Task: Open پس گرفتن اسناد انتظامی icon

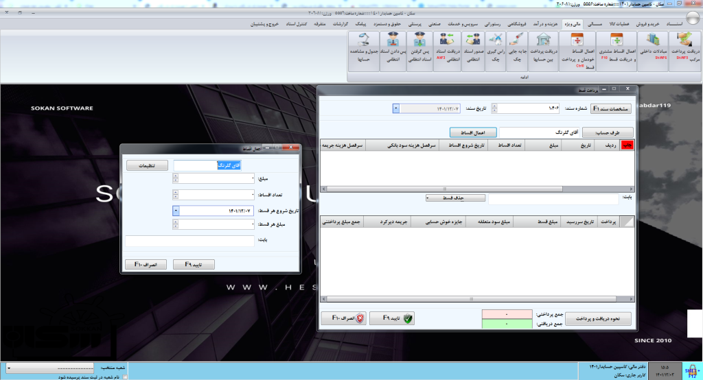Action: (x=420, y=51)
